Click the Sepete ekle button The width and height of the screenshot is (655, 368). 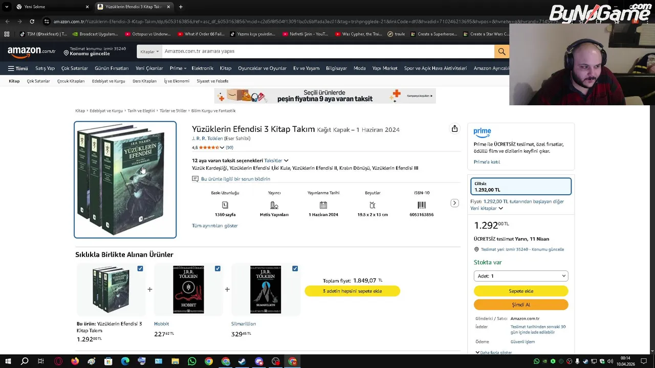click(521, 291)
